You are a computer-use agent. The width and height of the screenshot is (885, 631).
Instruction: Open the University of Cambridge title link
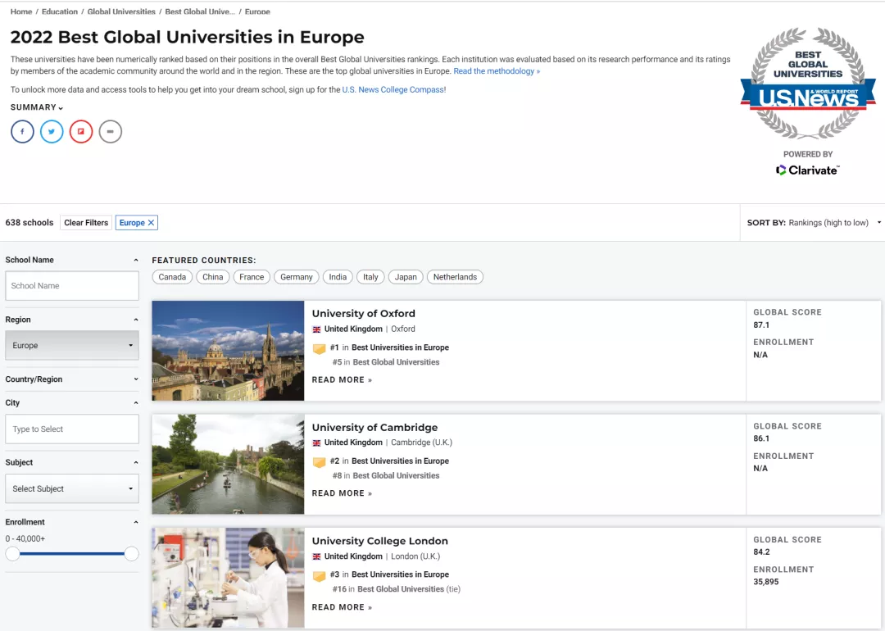pyautogui.click(x=374, y=427)
